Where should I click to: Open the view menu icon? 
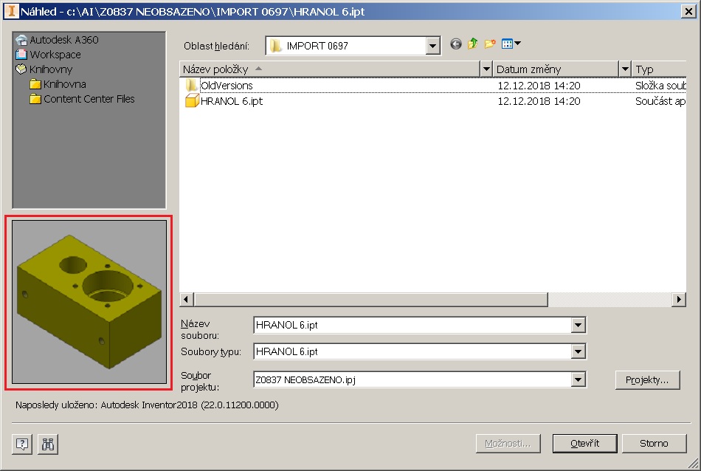click(x=511, y=44)
